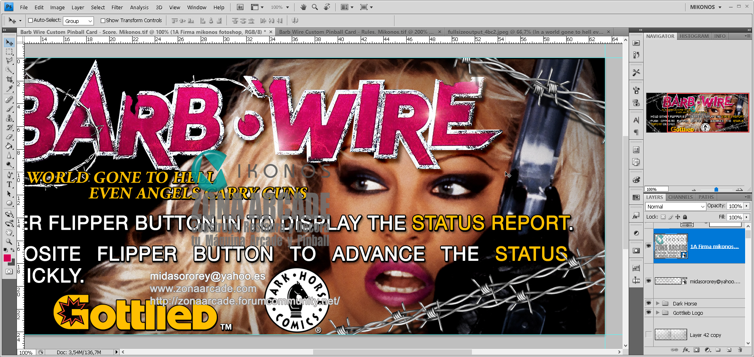Click the Navigator zoom percentage field
This screenshot has height=357, width=754.
tap(656, 189)
